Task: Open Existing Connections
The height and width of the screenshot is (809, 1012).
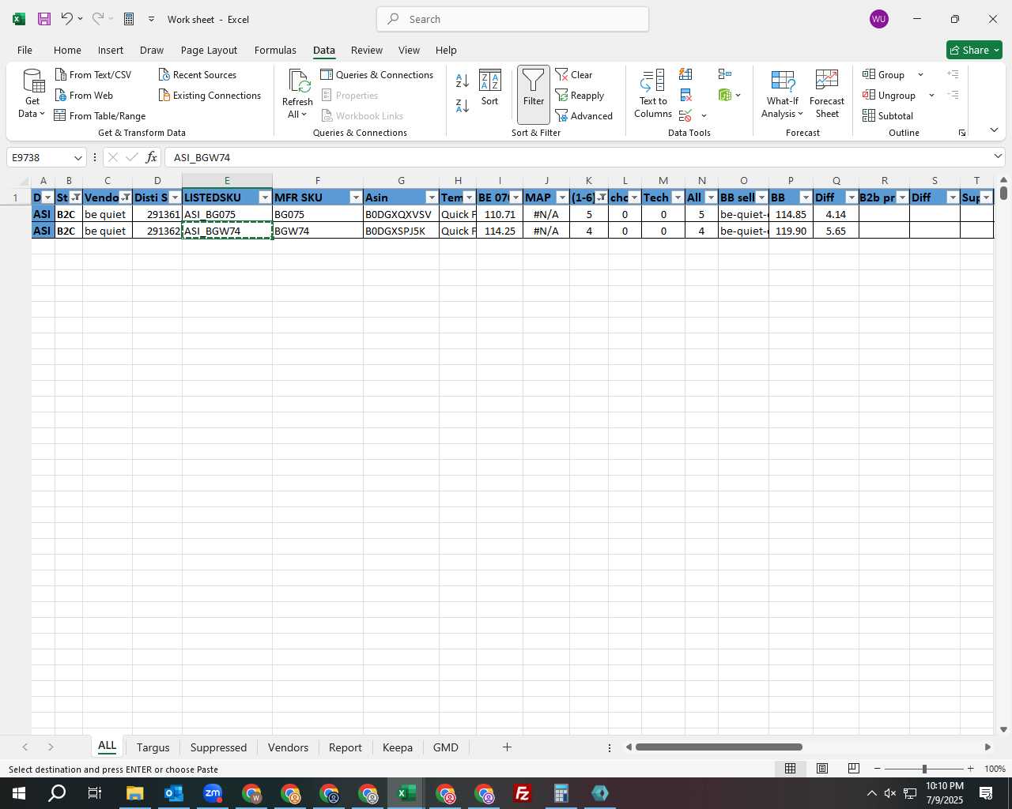Action: [210, 95]
